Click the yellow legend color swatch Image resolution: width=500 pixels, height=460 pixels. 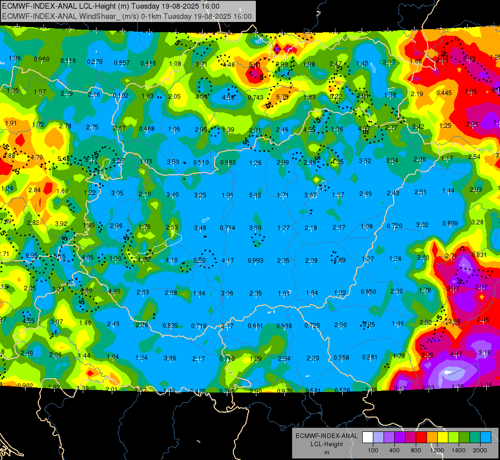coord(443,438)
